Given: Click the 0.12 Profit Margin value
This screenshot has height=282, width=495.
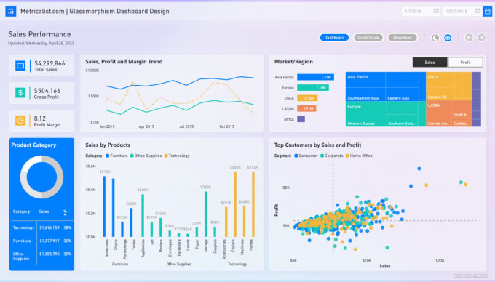Looking at the screenshot, I should 40,118.
